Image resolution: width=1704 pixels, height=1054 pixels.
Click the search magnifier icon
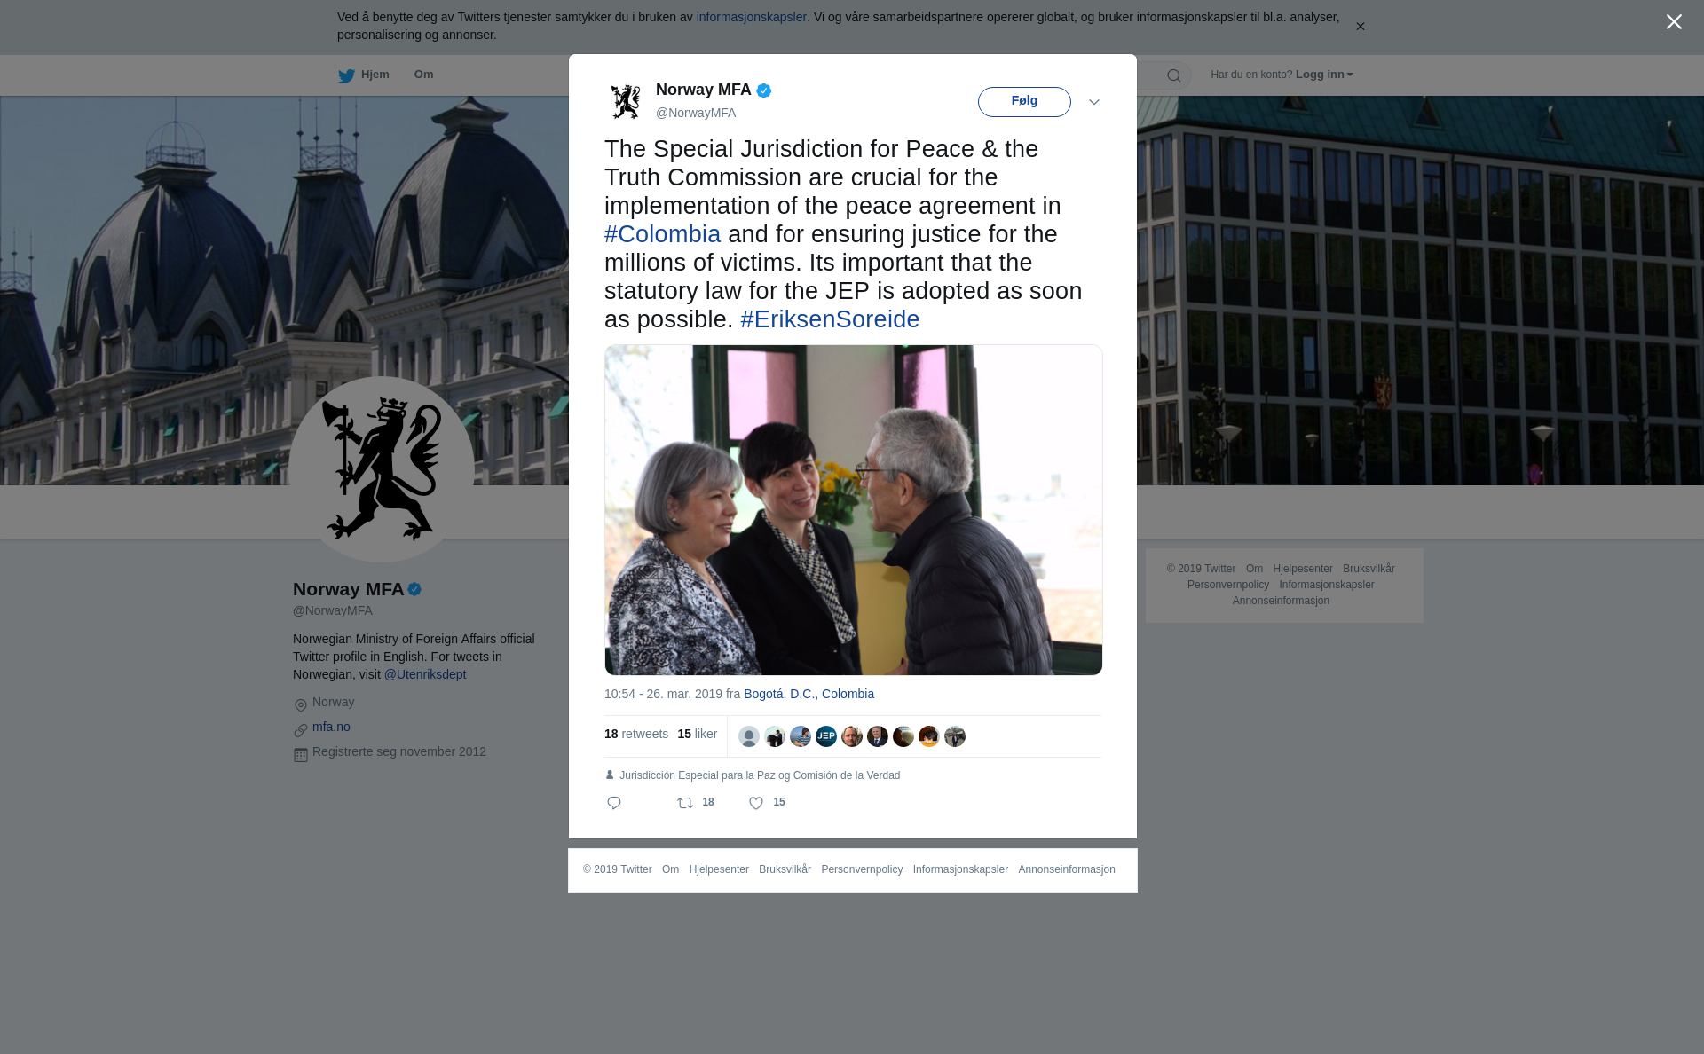coord(1173,75)
